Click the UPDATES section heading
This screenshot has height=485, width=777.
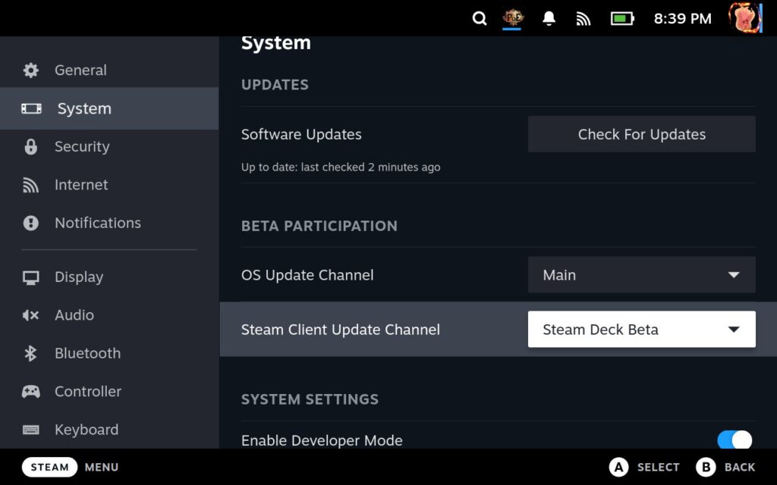click(275, 85)
